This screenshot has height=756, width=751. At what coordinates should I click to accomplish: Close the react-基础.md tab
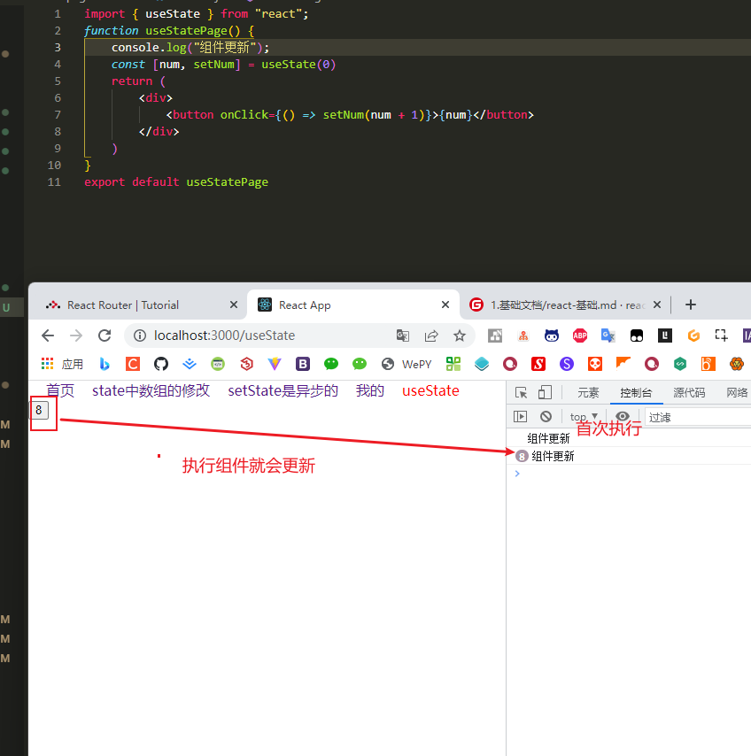click(x=657, y=305)
